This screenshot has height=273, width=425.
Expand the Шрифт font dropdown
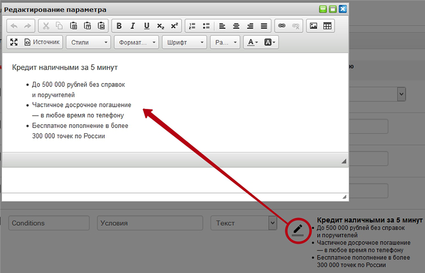click(x=184, y=42)
